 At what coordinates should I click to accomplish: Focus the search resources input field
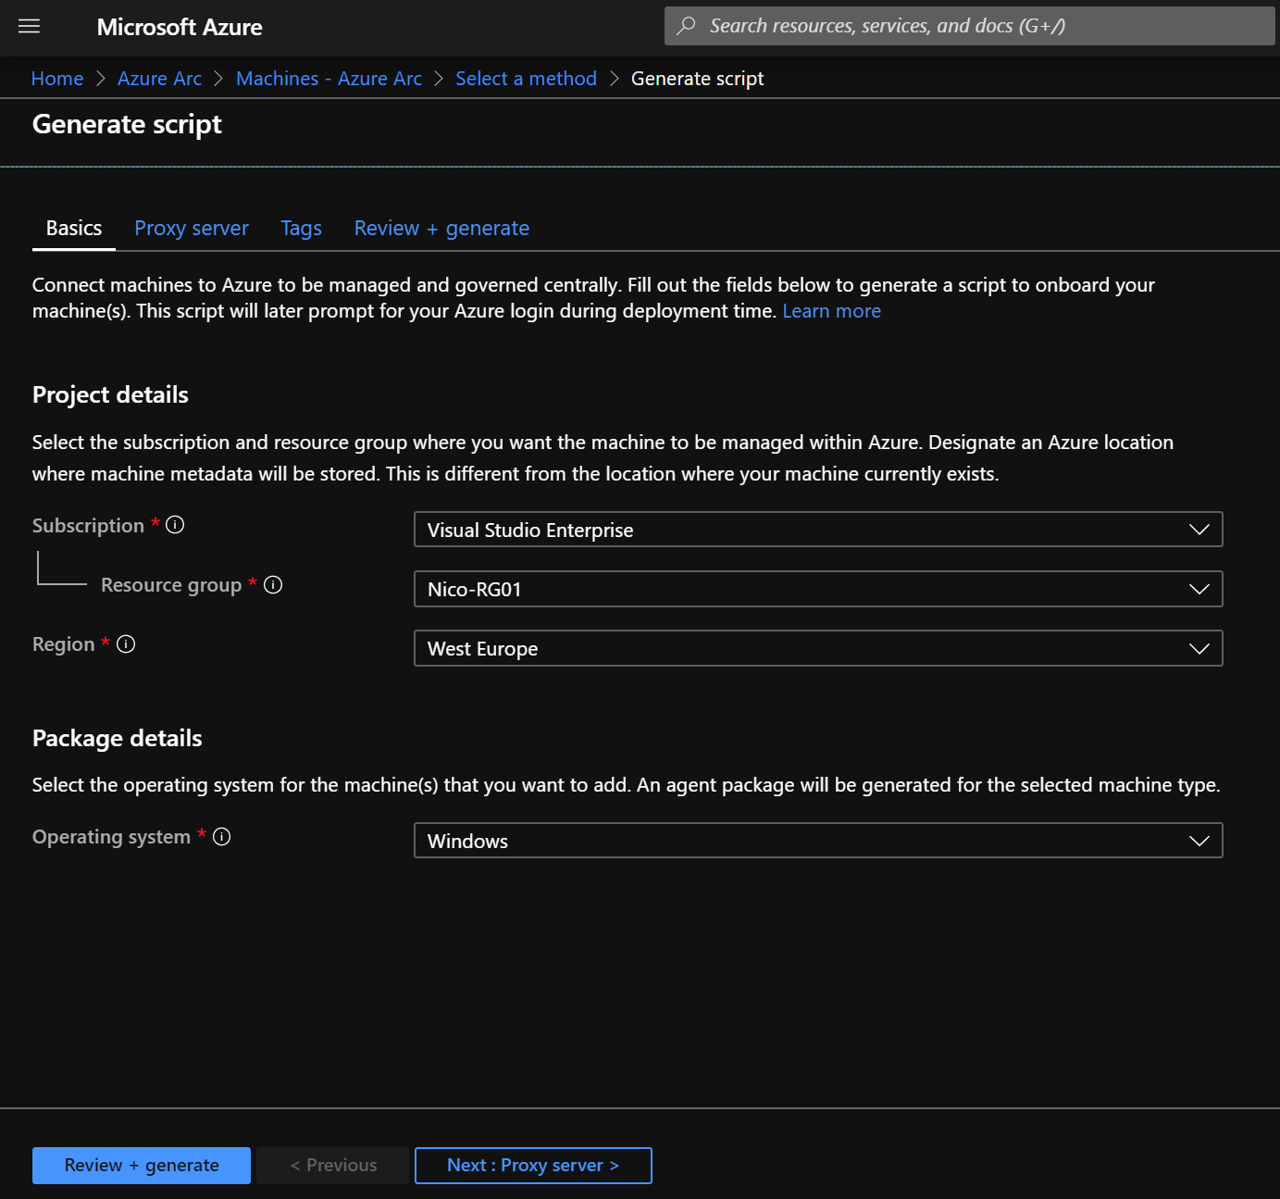(969, 26)
